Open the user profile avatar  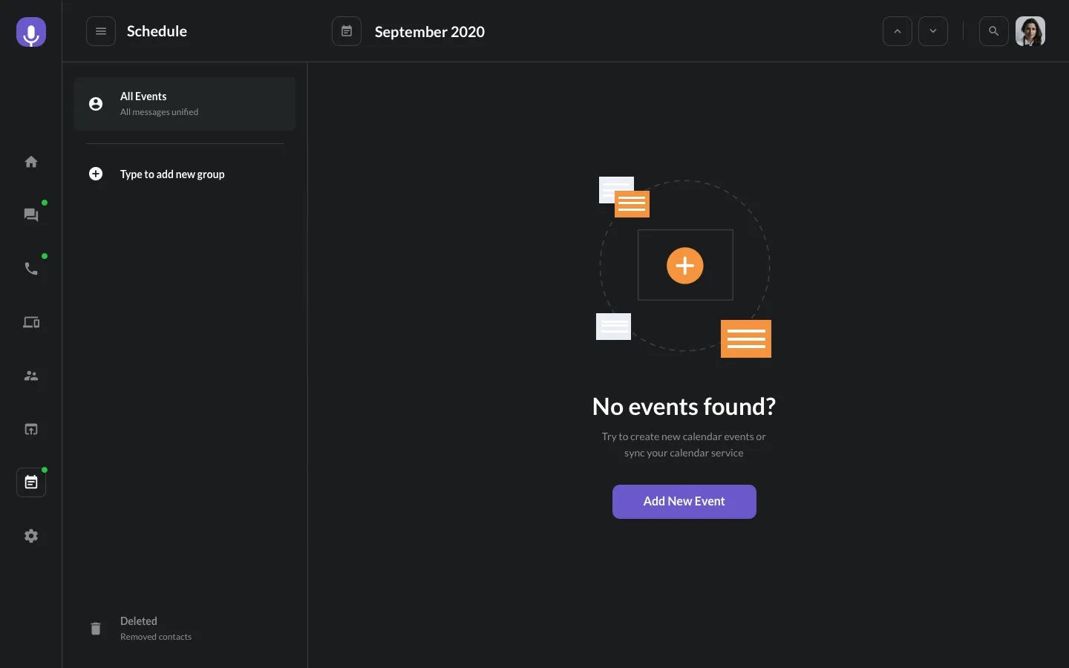(x=1030, y=31)
